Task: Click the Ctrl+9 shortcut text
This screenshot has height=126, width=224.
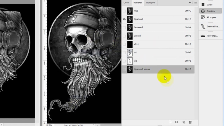Action: pos(188,69)
